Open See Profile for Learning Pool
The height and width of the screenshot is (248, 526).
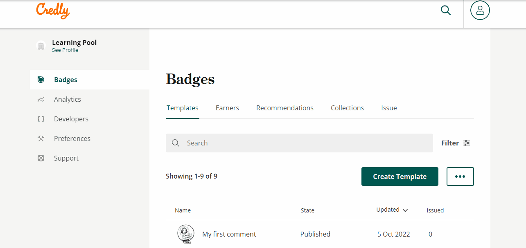(x=65, y=50)
